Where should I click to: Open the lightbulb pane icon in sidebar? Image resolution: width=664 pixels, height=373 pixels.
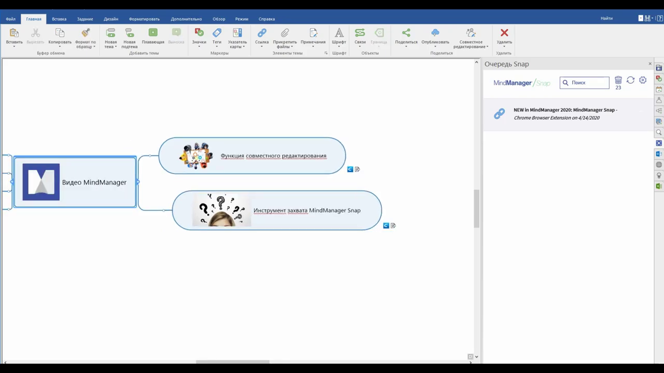click(659, 176)
